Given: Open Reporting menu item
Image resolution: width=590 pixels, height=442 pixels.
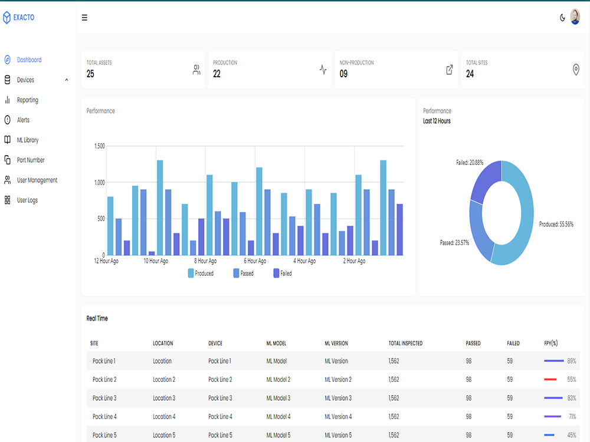Looking at the screenshot, I should (x=28, y=100).
